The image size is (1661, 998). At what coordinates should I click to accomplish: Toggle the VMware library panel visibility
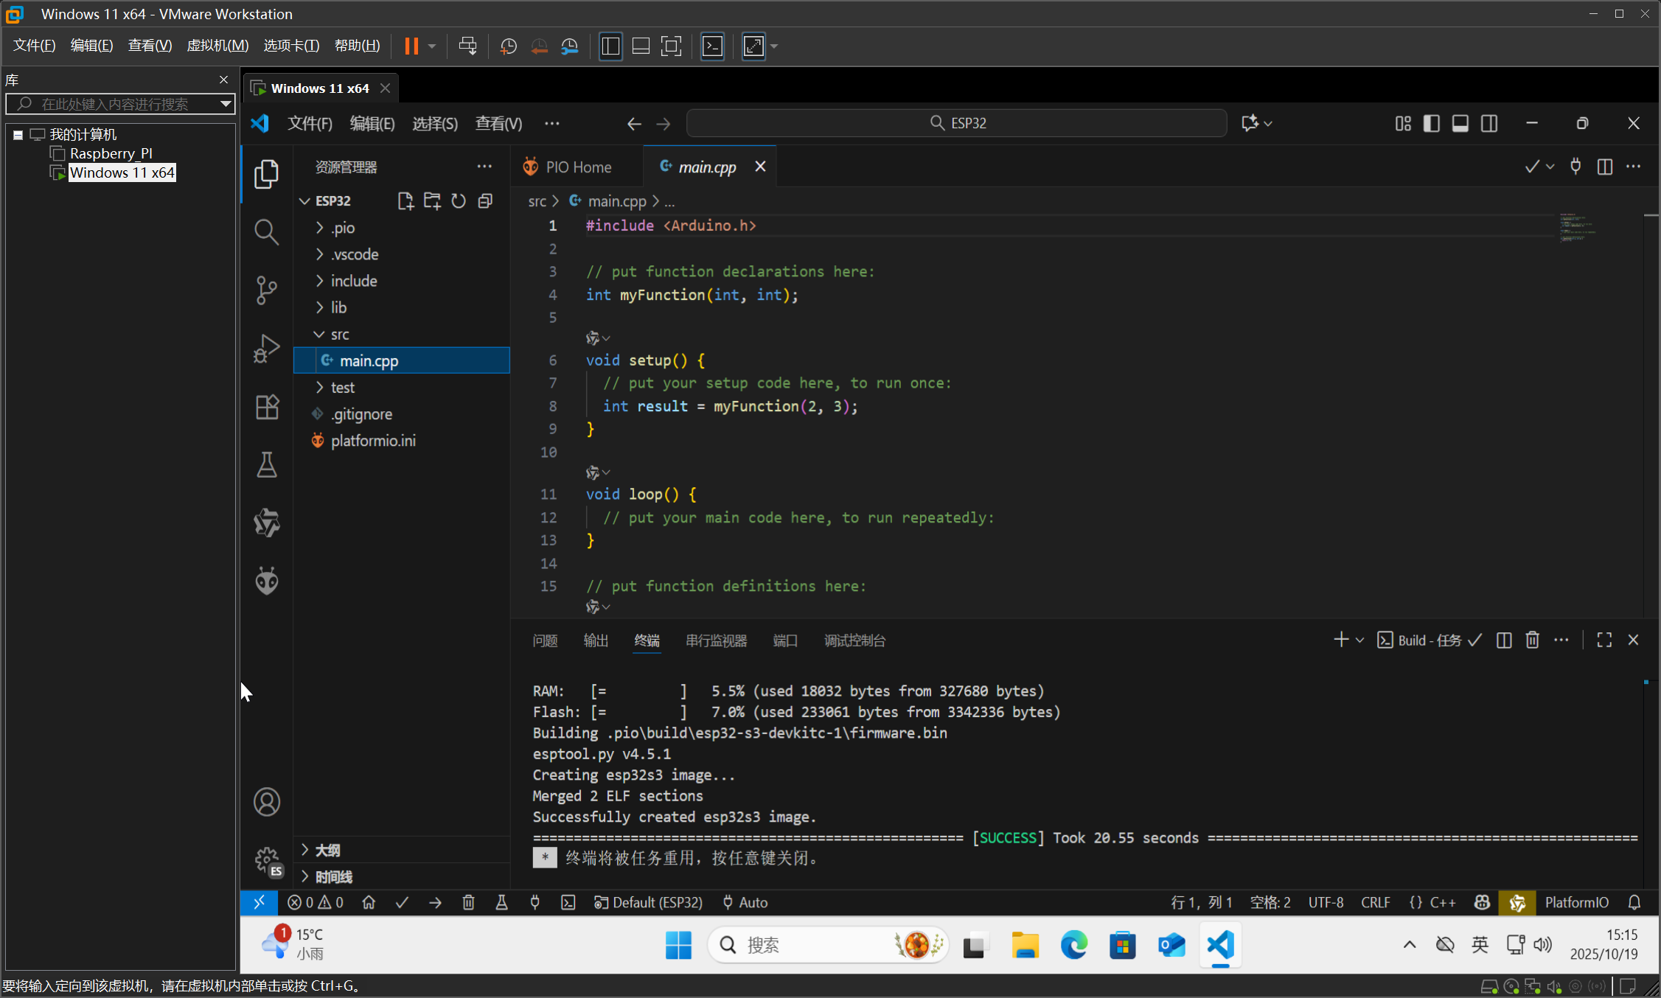coord(610,46)
